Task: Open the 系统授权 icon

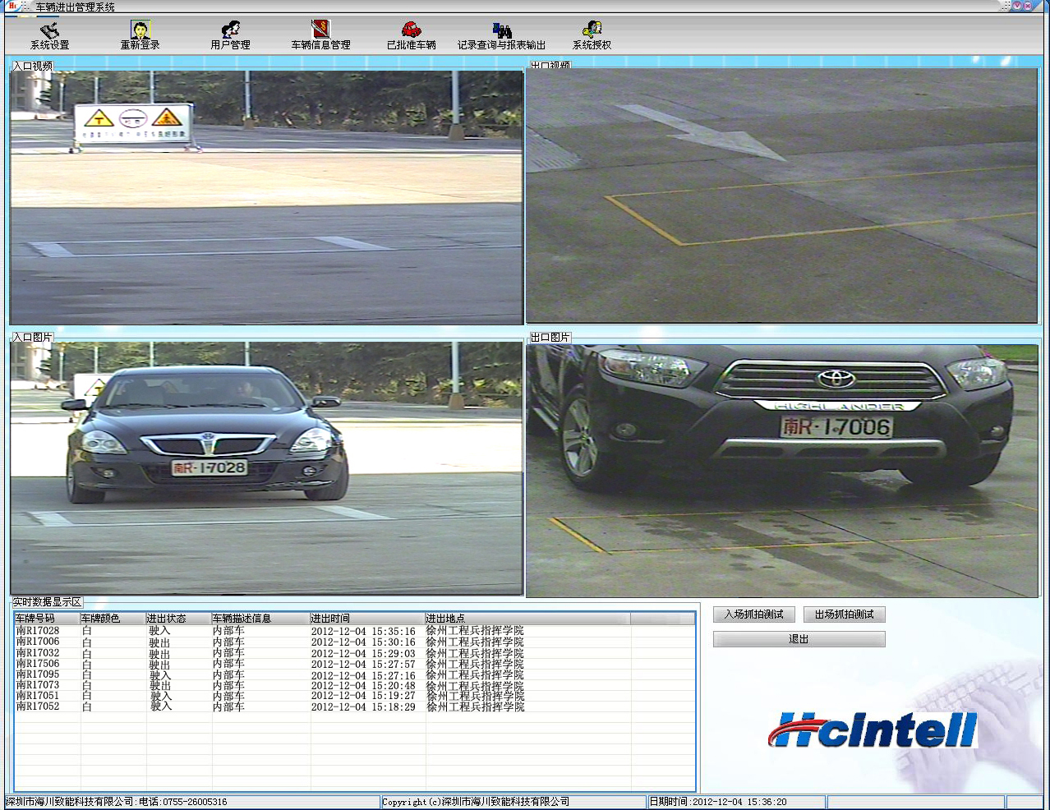Action: (x=592, y=32)
